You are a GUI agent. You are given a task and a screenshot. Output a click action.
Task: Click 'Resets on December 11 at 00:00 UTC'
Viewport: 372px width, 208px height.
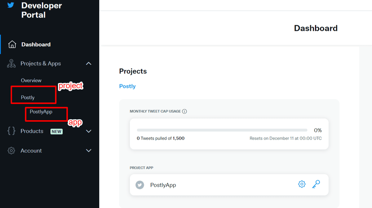(x=286, y=138)
